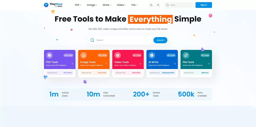Click the blue Search button
The width and height of the screenshot is (256, 127).
click(160, 40)
